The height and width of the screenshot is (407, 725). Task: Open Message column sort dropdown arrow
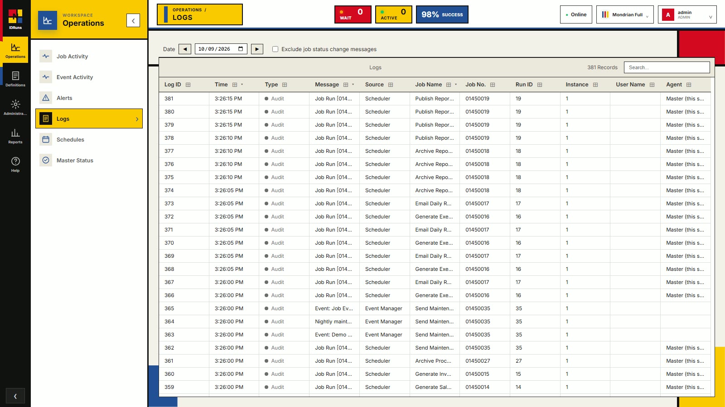(353, 85)
